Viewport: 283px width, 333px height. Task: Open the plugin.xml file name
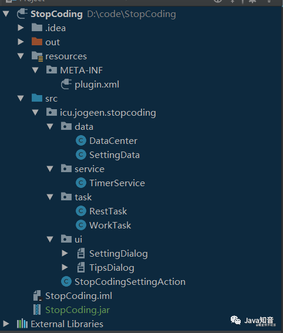tap(97, 85)
